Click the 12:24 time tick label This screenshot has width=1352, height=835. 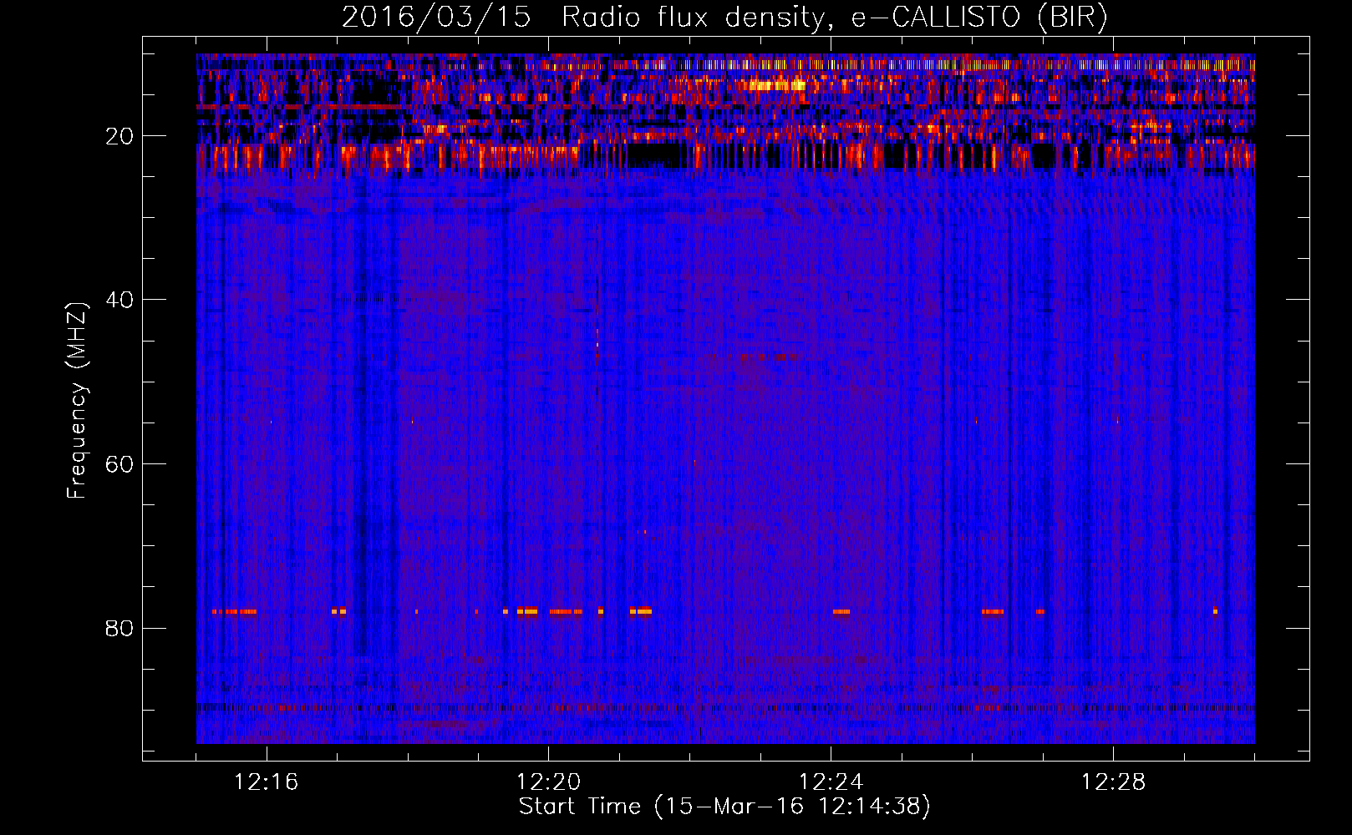point(831,782)
